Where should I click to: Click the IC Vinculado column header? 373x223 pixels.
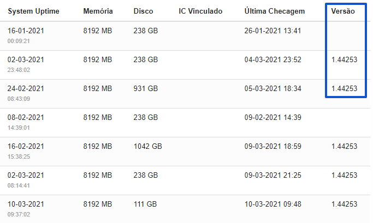(200, 11)
